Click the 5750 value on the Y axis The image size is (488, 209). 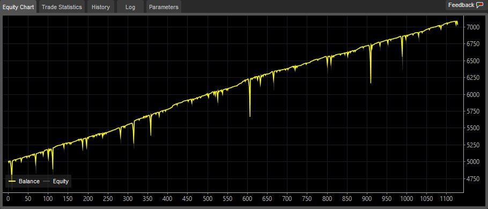[473, 111]
